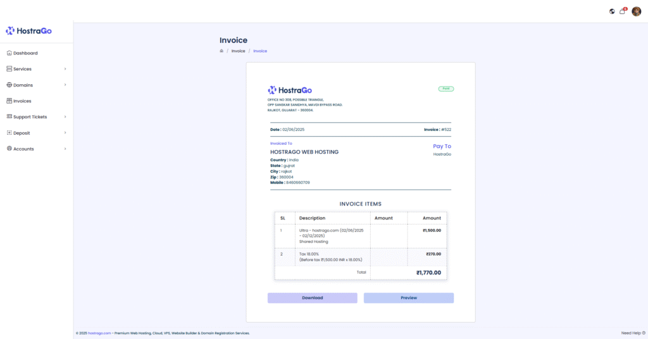Click the Services icon in the sidebar
The width and height of the screenshot is (648, 339).
tap(9, 69)
